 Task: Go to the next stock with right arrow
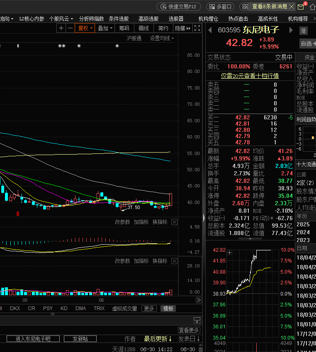(291, 30)
